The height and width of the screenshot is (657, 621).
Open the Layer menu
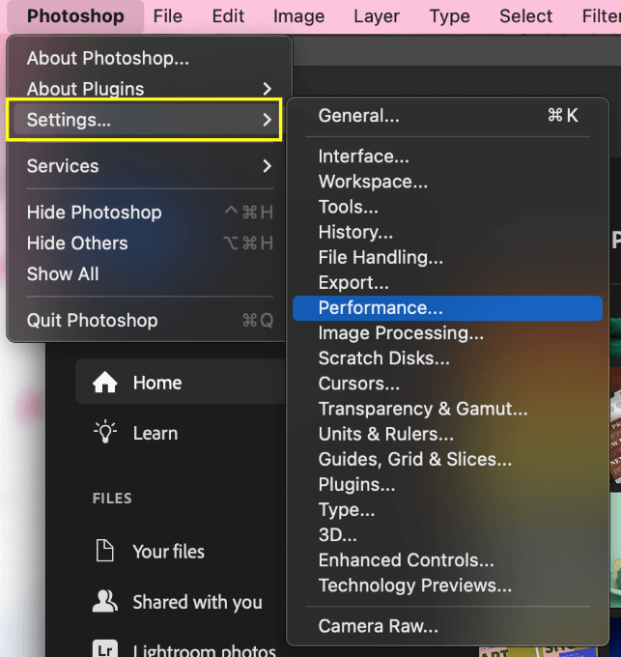coord(377,16)
